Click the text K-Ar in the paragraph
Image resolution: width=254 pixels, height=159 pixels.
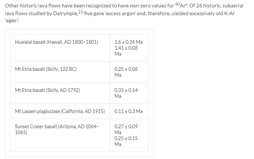coord(229,13)
